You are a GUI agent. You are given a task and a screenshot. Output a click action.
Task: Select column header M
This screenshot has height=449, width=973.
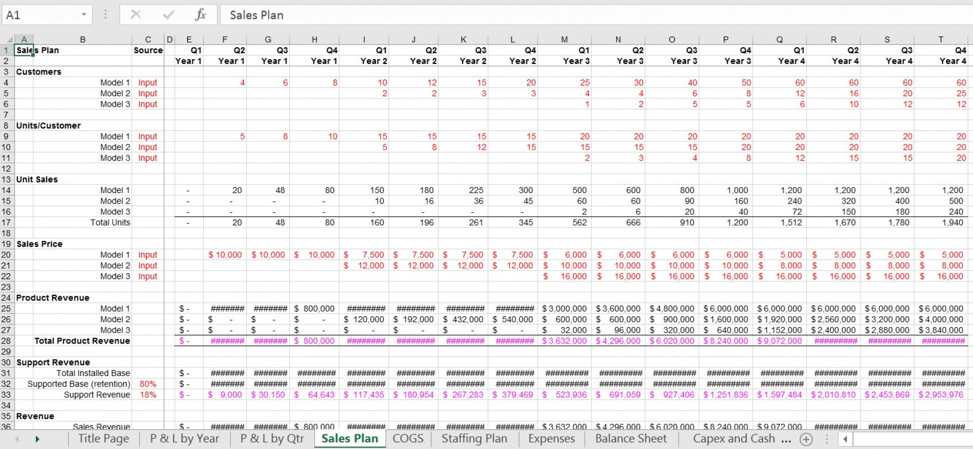(564, 40)
